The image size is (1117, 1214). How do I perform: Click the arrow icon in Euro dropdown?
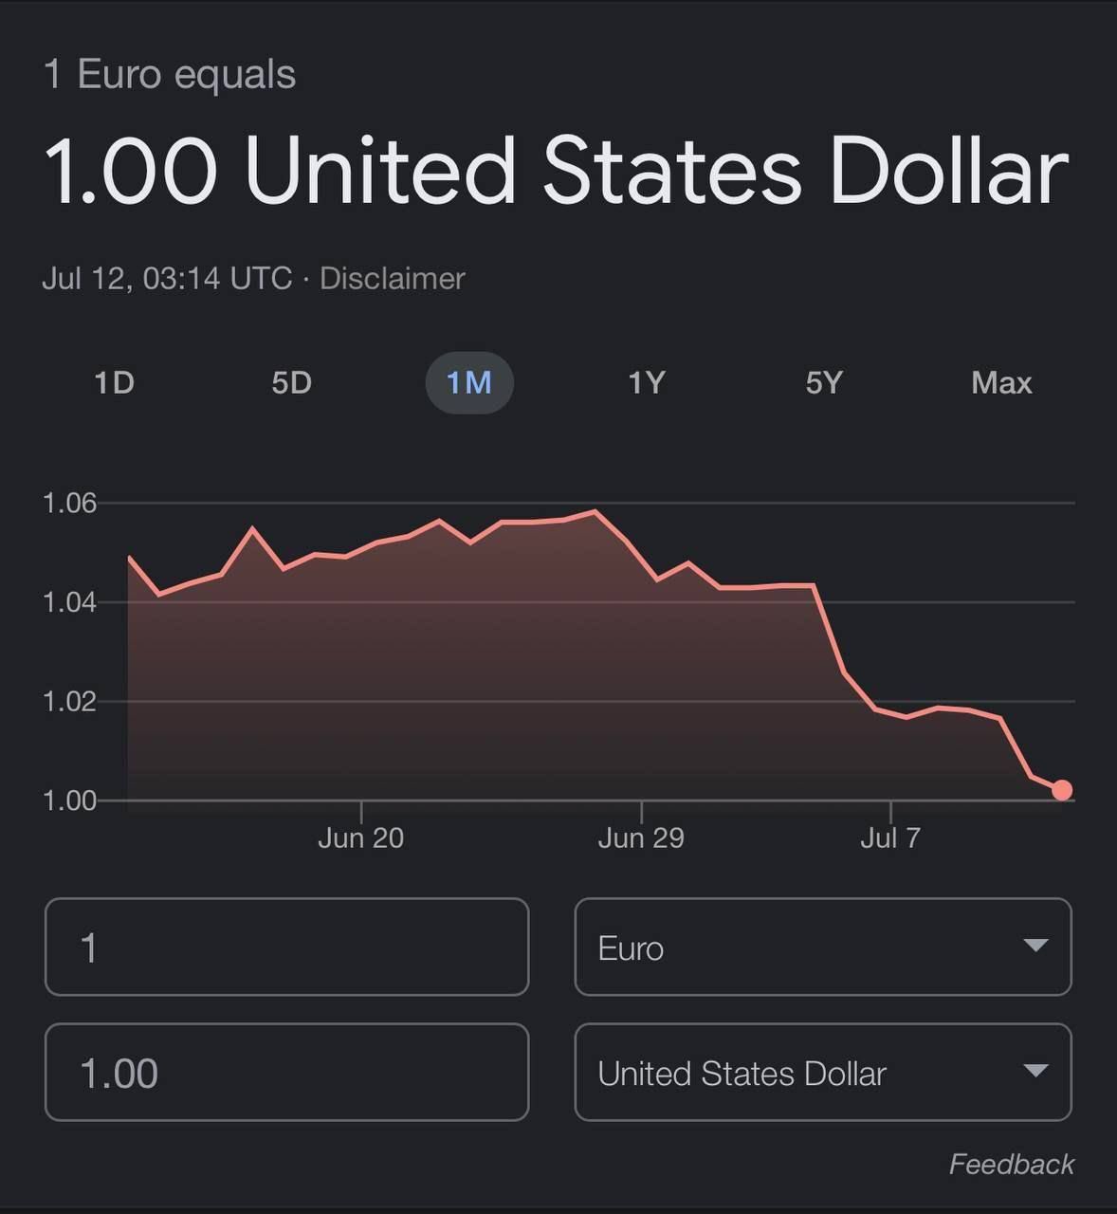pyautogui.click(x=1035, y=946)
